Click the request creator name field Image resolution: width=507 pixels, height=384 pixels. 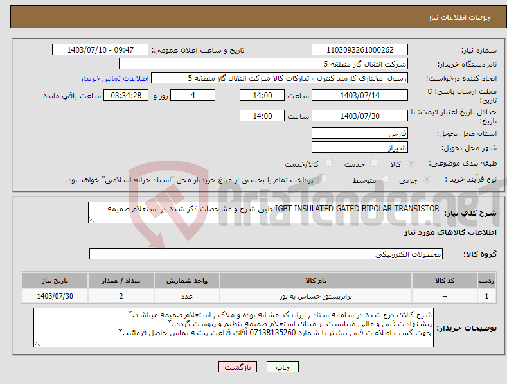click(x=280, y=78)
